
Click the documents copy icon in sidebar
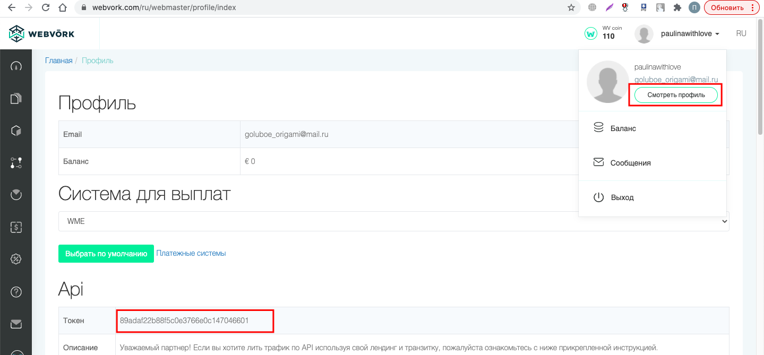tap(16, 99)
